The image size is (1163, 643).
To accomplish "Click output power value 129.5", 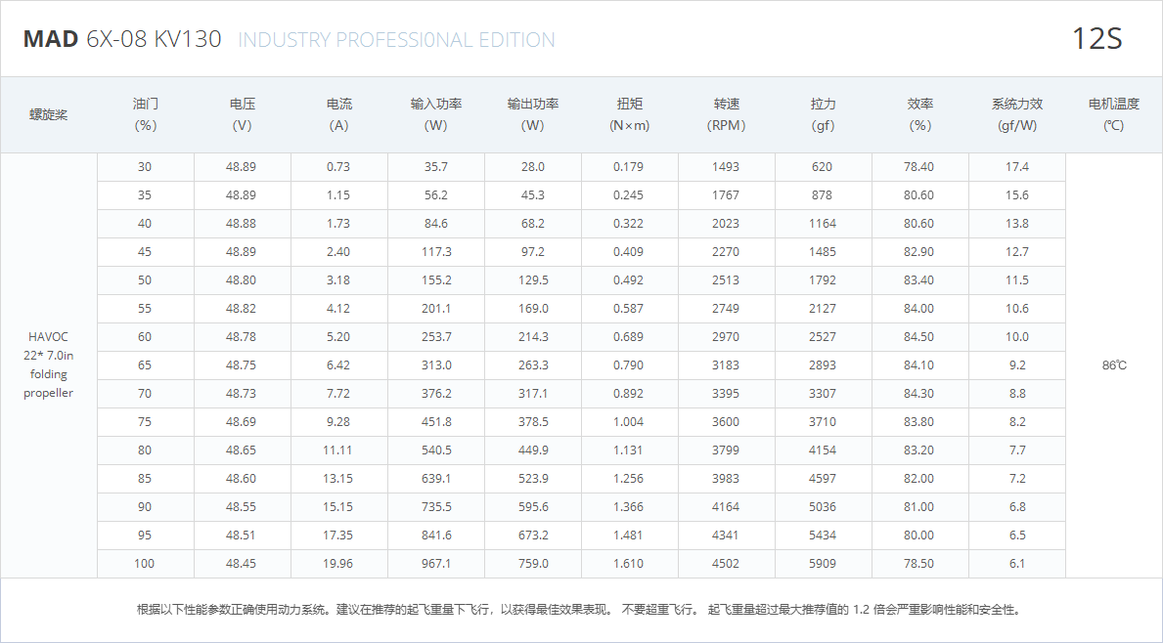I will click(532, 280).
